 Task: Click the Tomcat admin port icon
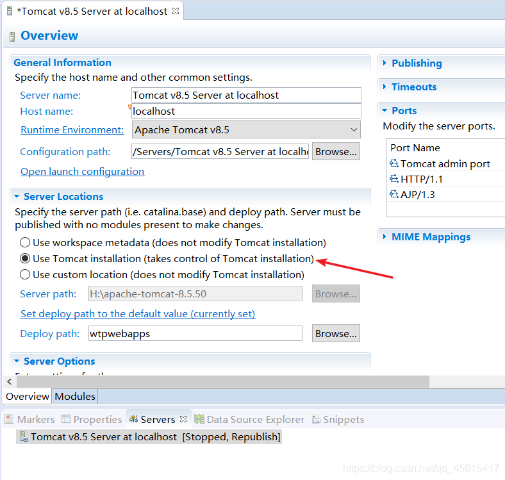tap(394, 163)
